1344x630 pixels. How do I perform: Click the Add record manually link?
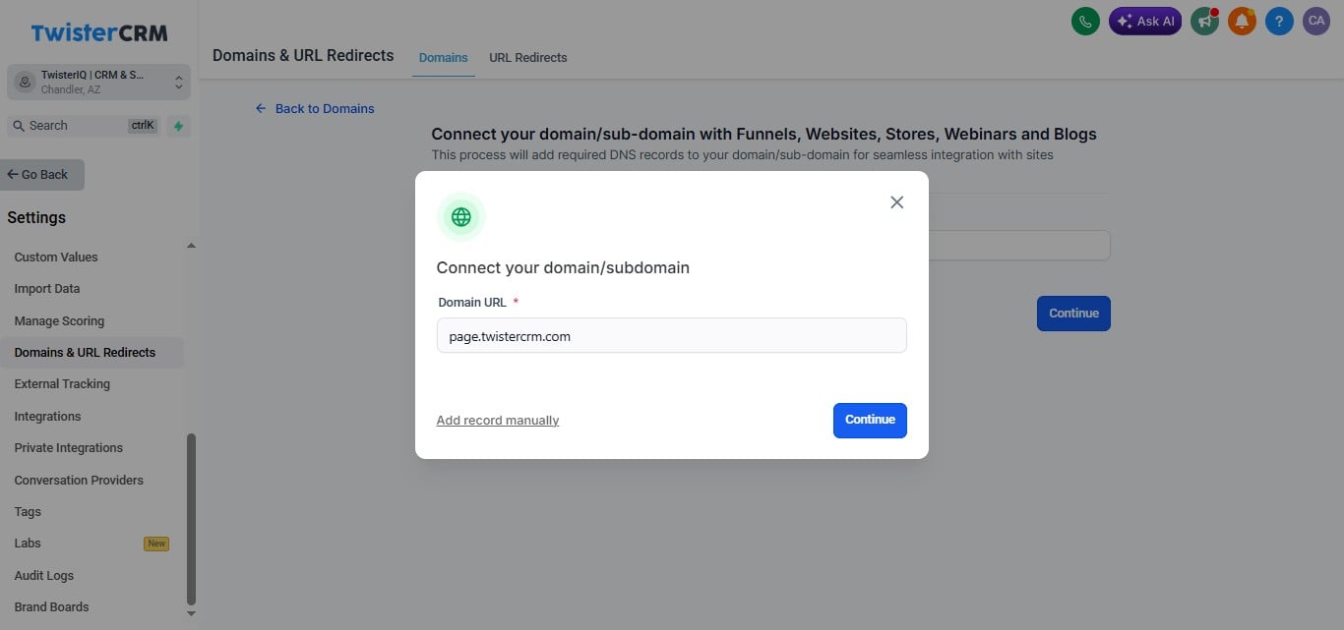(x=498, y=420)
